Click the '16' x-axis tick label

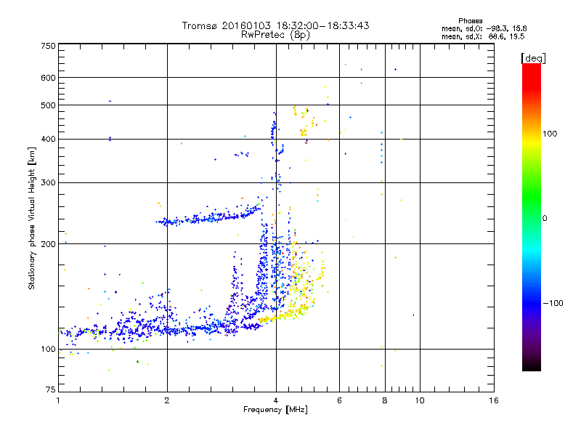[x=494, y=400]
